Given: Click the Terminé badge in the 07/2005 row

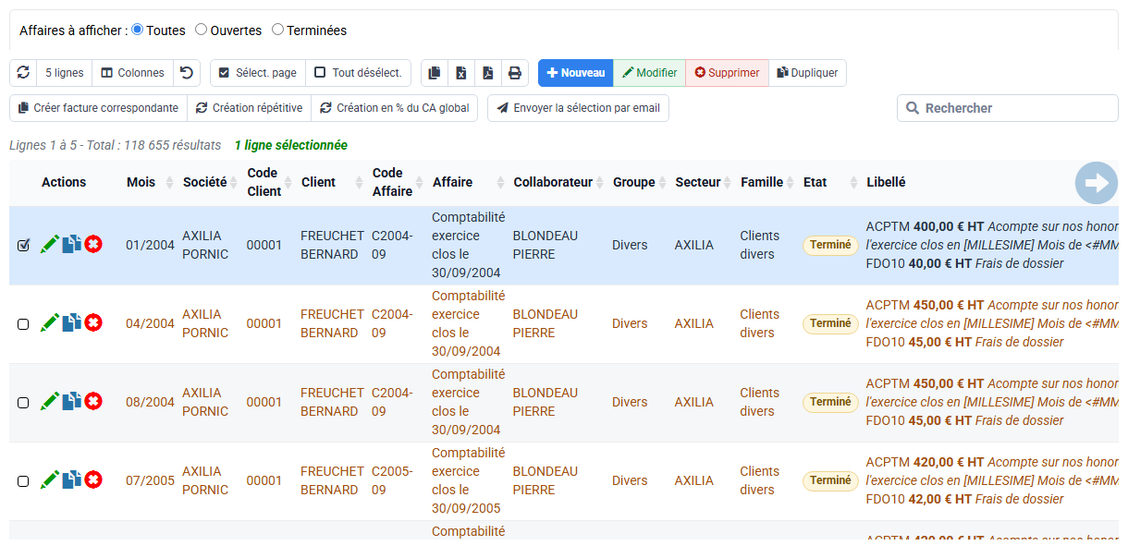Looking at the screenshot, I should (830, 481).
